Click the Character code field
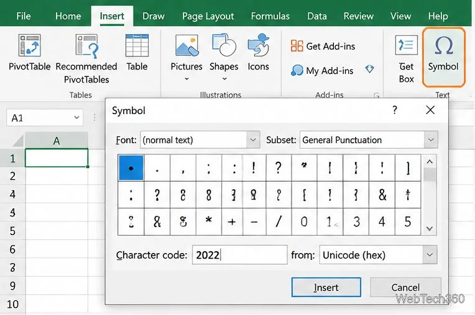This screenshot has width=475, height=315. tap(239, 255)
